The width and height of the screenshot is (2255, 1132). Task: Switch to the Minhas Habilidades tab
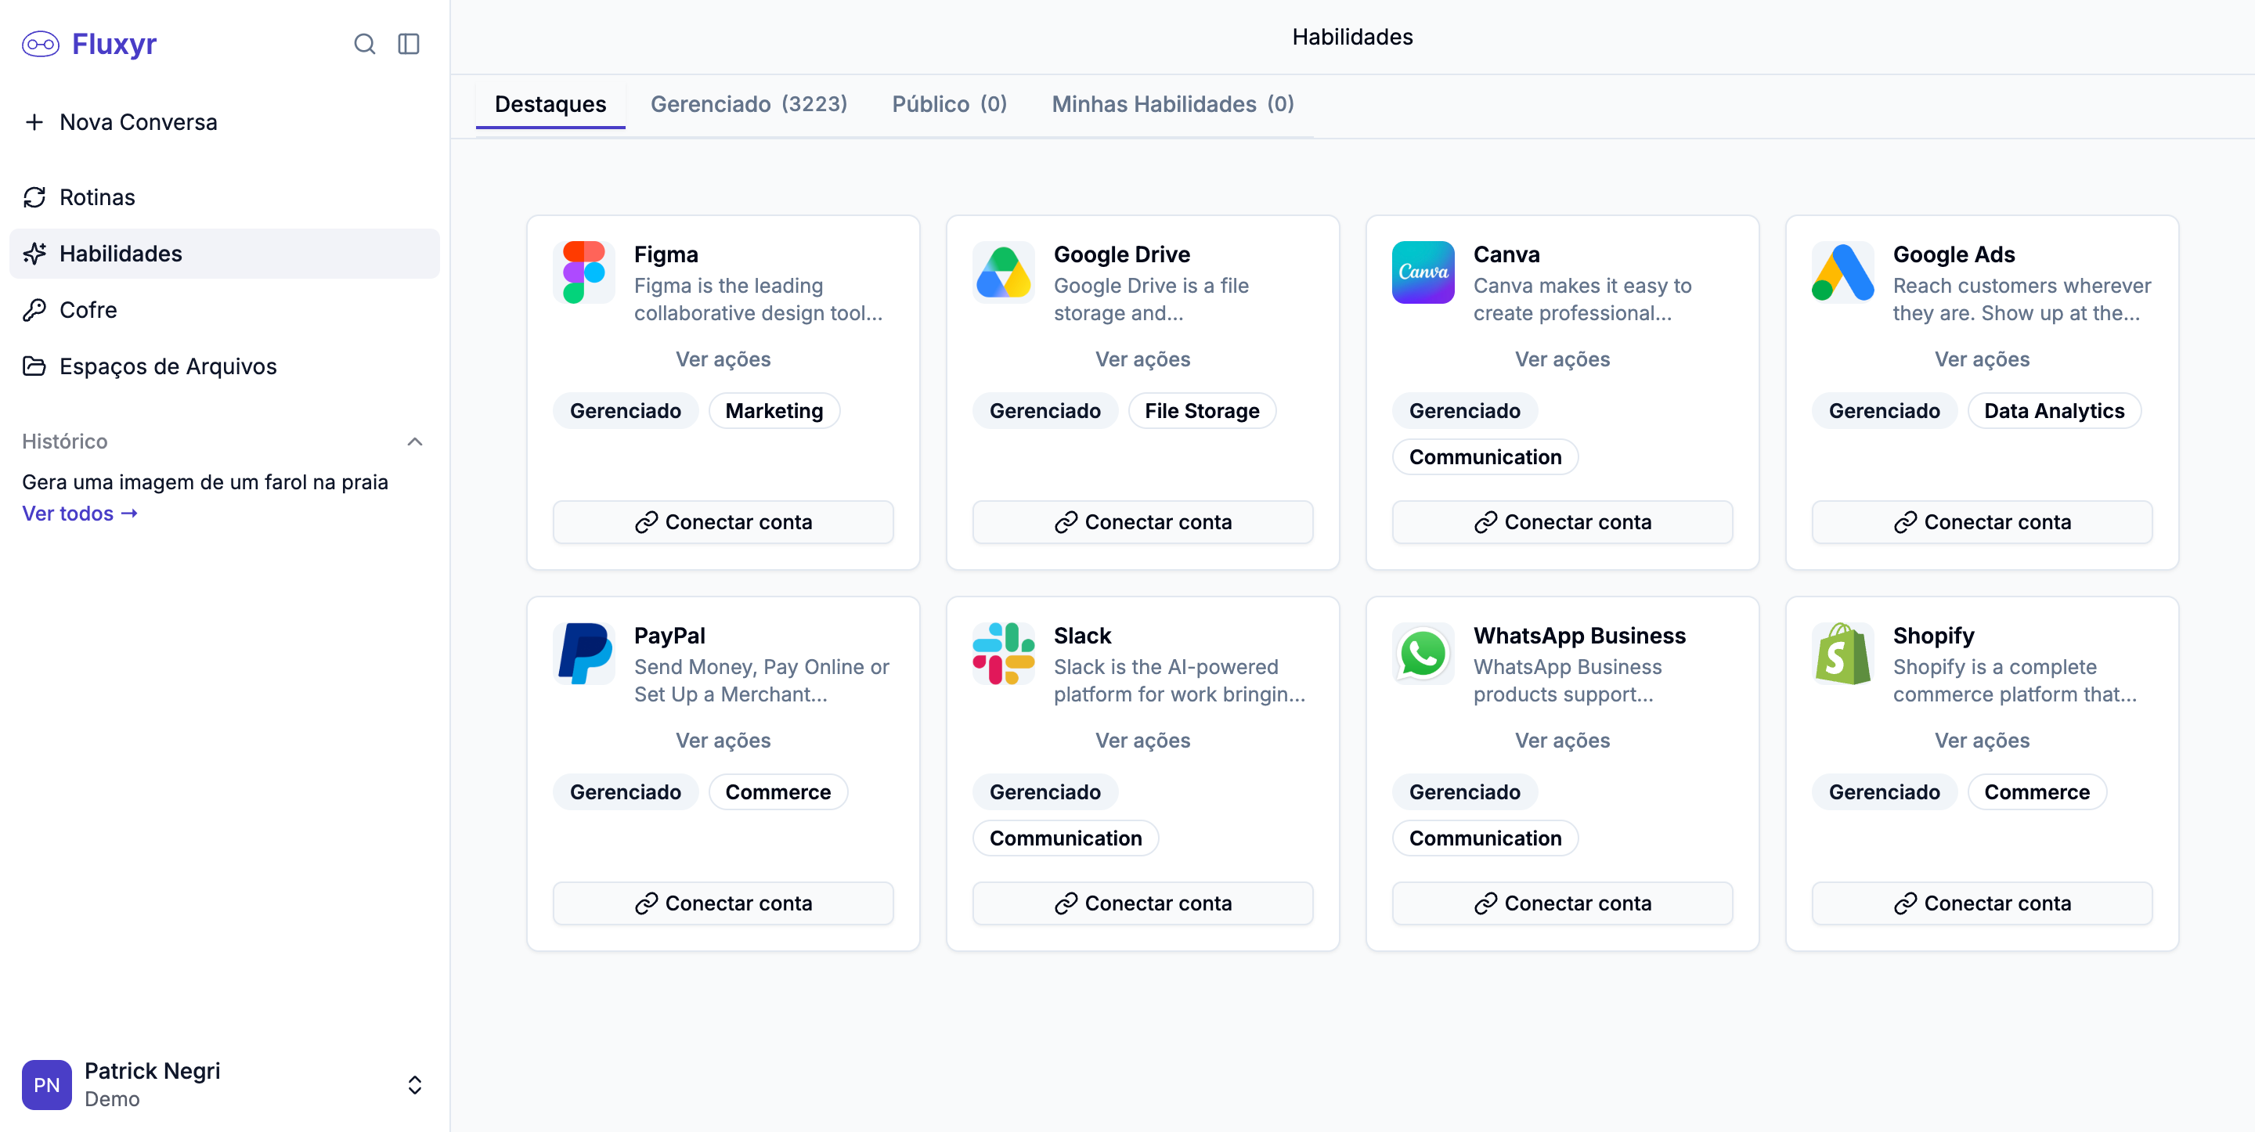pyautogui.click(x=1172, y=104)
